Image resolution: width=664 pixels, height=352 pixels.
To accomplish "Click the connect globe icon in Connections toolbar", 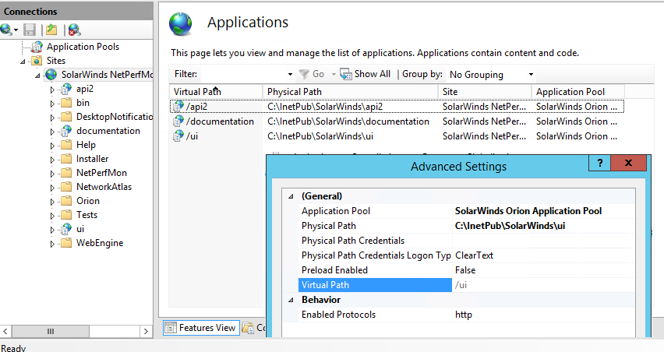I will coord(6,30).
